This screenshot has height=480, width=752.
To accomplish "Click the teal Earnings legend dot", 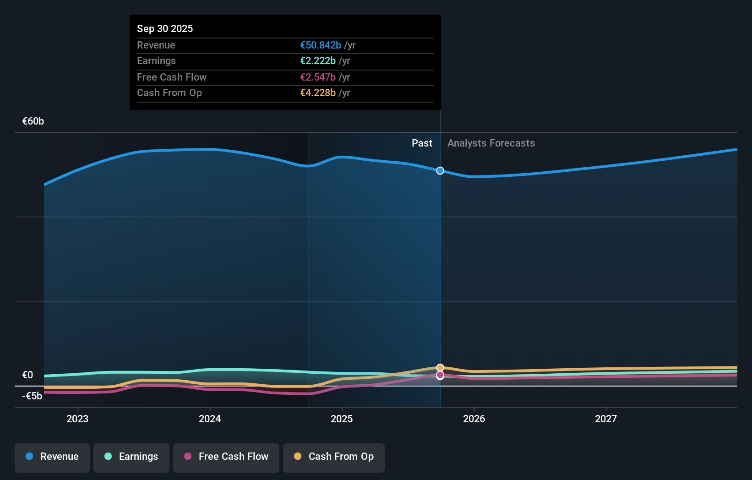I will coord(108,456).
